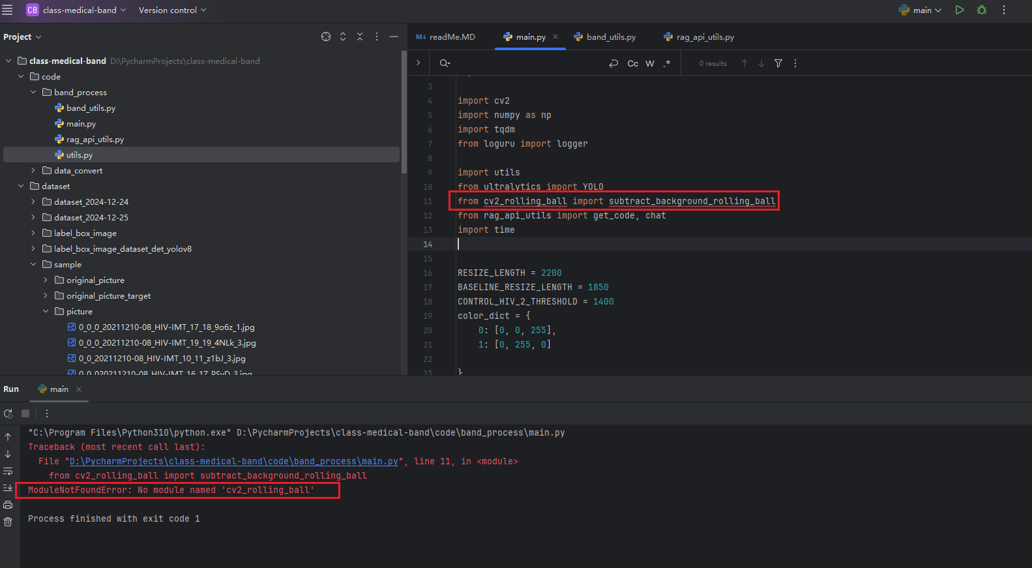Open main.py link in the traceback
Screen dimensions: 1032x568
pyautogui.click(x=233, y=461)
